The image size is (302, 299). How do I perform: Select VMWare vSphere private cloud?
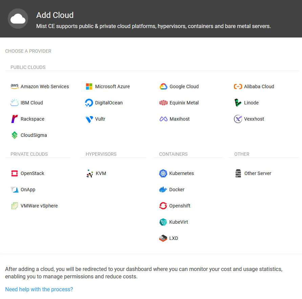pos(39,206)
